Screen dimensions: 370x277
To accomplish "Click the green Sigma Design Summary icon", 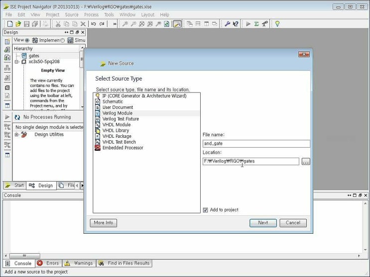I will tap(256, 24).
